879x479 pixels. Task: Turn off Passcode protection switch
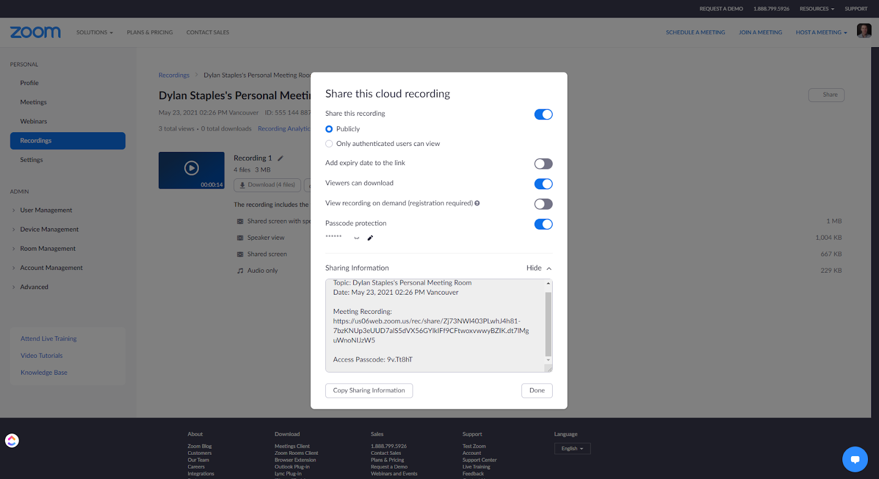click(543, 224)
